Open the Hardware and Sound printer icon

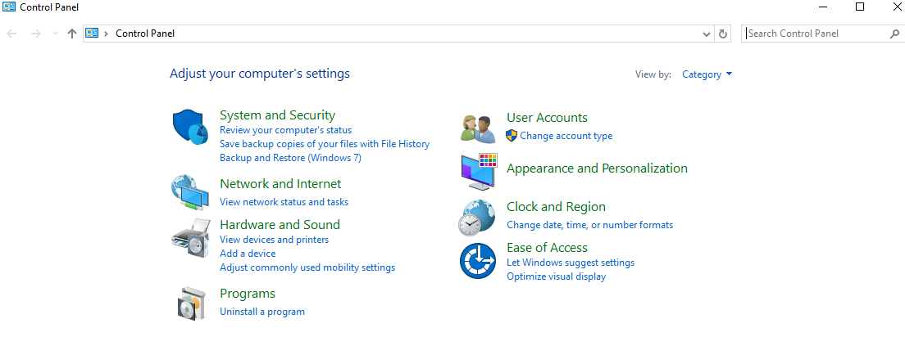point(190,237)
